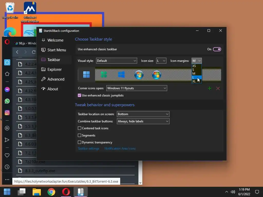
Task: Open WhatsApp in the Opera sidebar
Action: (7, 101)
